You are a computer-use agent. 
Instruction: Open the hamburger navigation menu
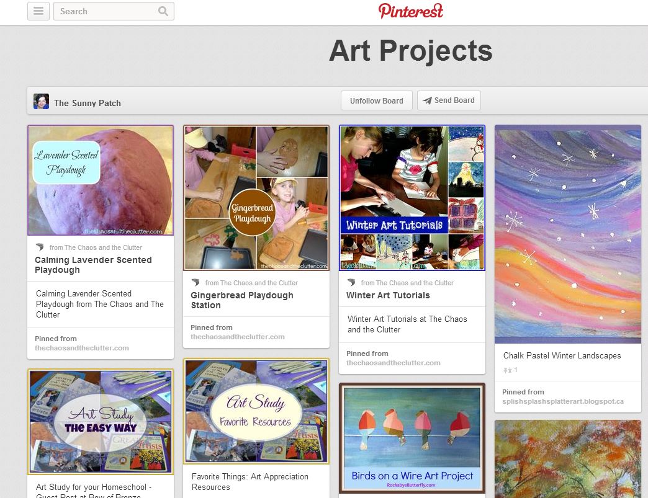pyautogui.click(x=38, y=11)
